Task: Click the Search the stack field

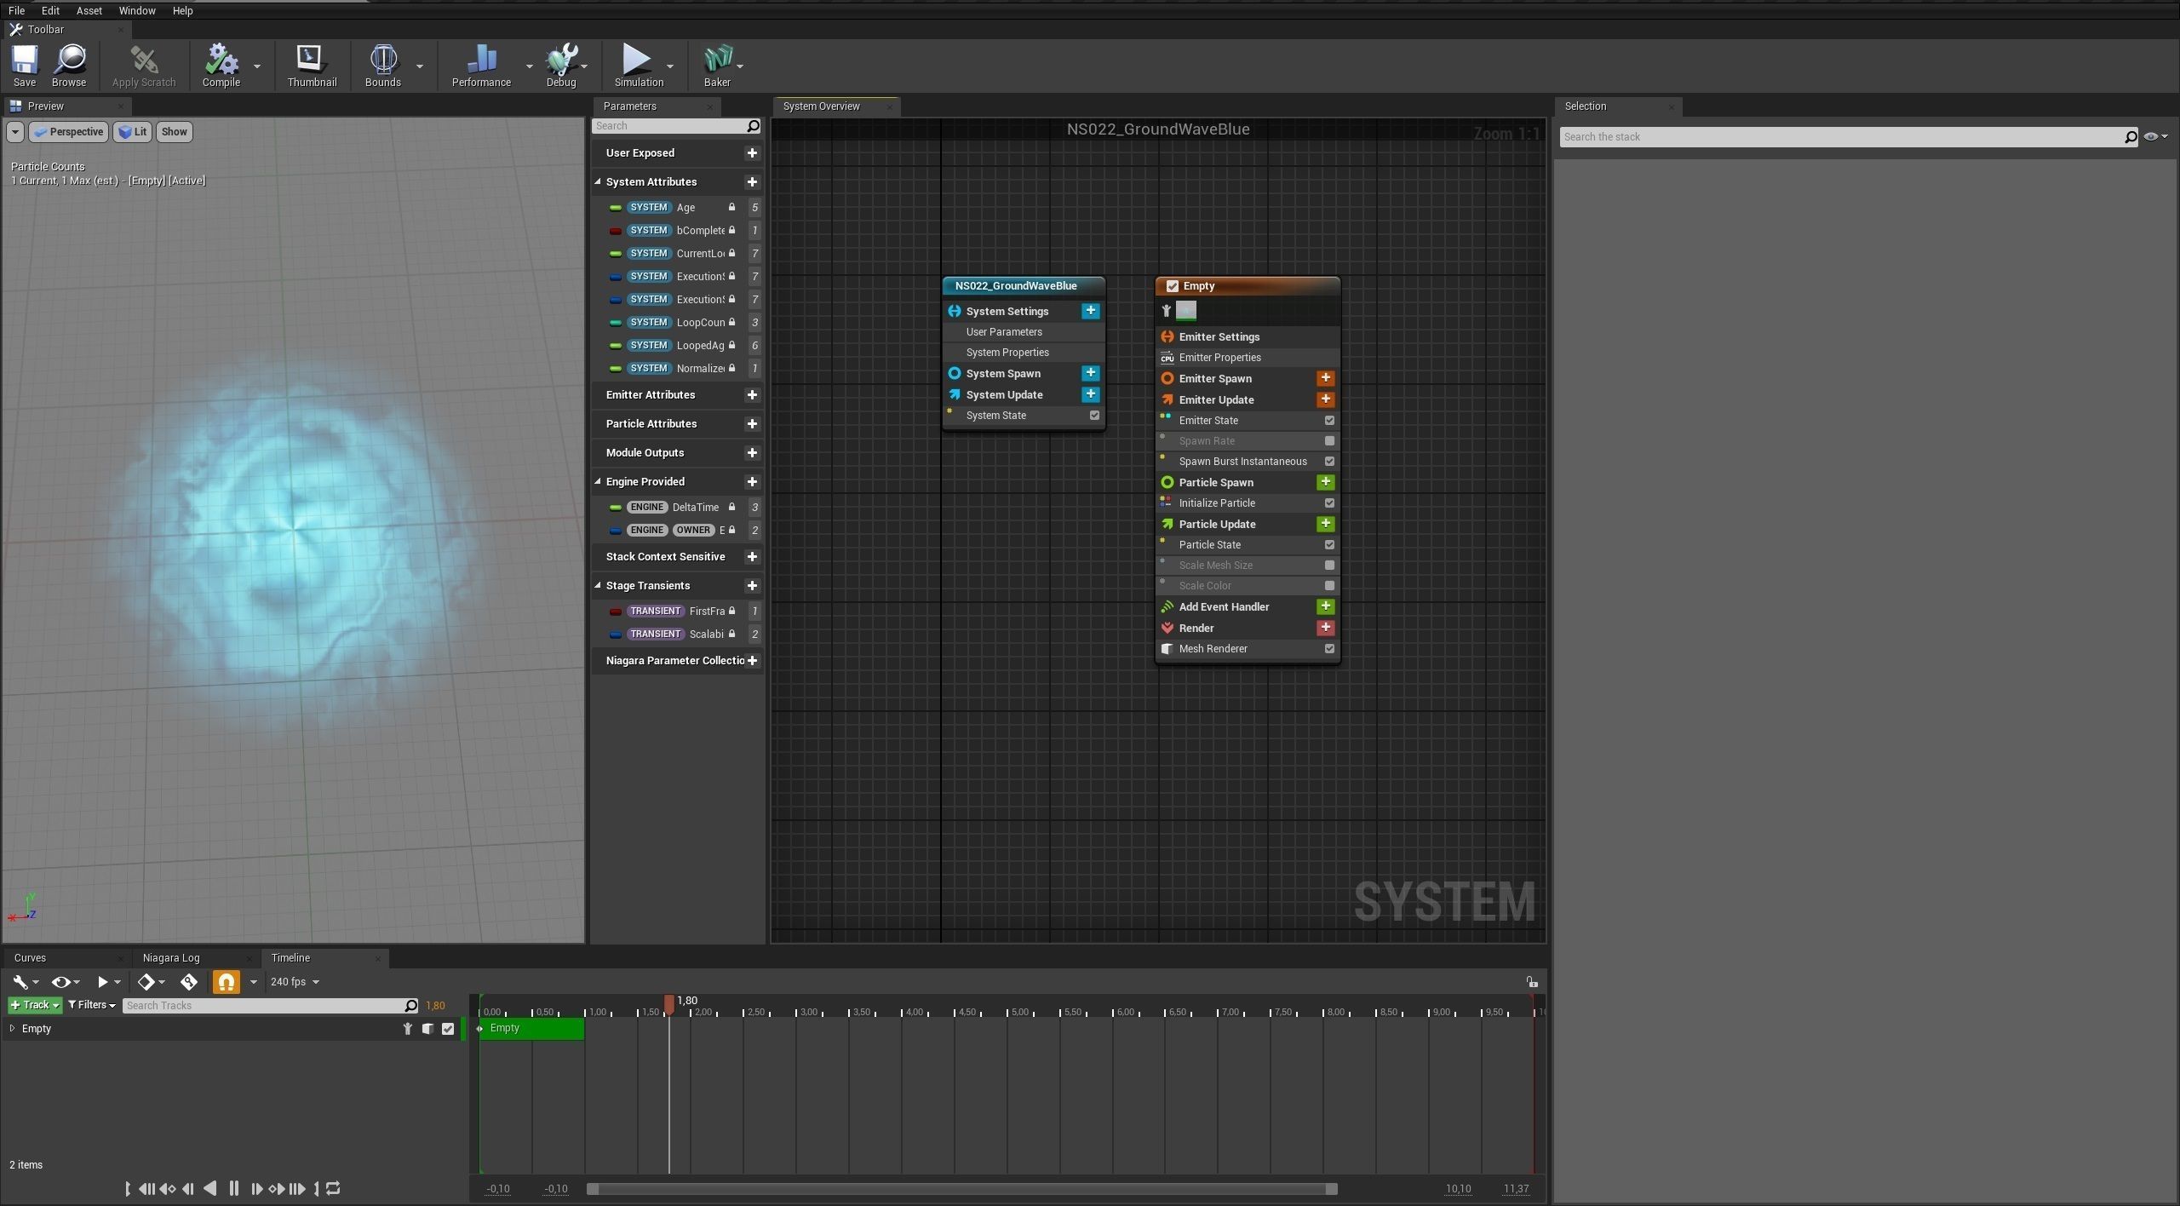Action: point(1839,137)
